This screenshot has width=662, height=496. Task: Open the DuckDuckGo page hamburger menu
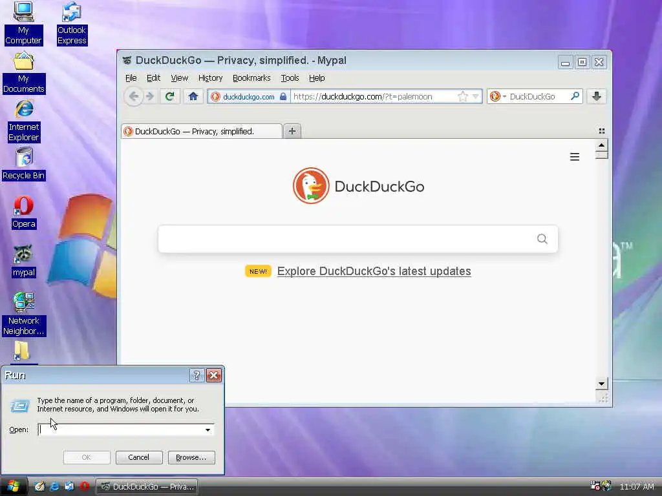pyautogui.click(x=575, y=157)
